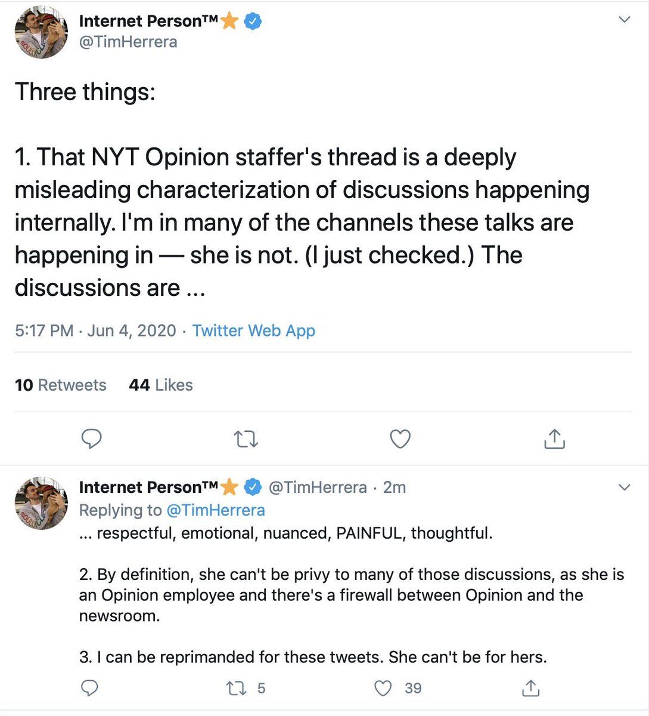Share the main tweet via upload icon
649x716 pixels.
point(554,438)
